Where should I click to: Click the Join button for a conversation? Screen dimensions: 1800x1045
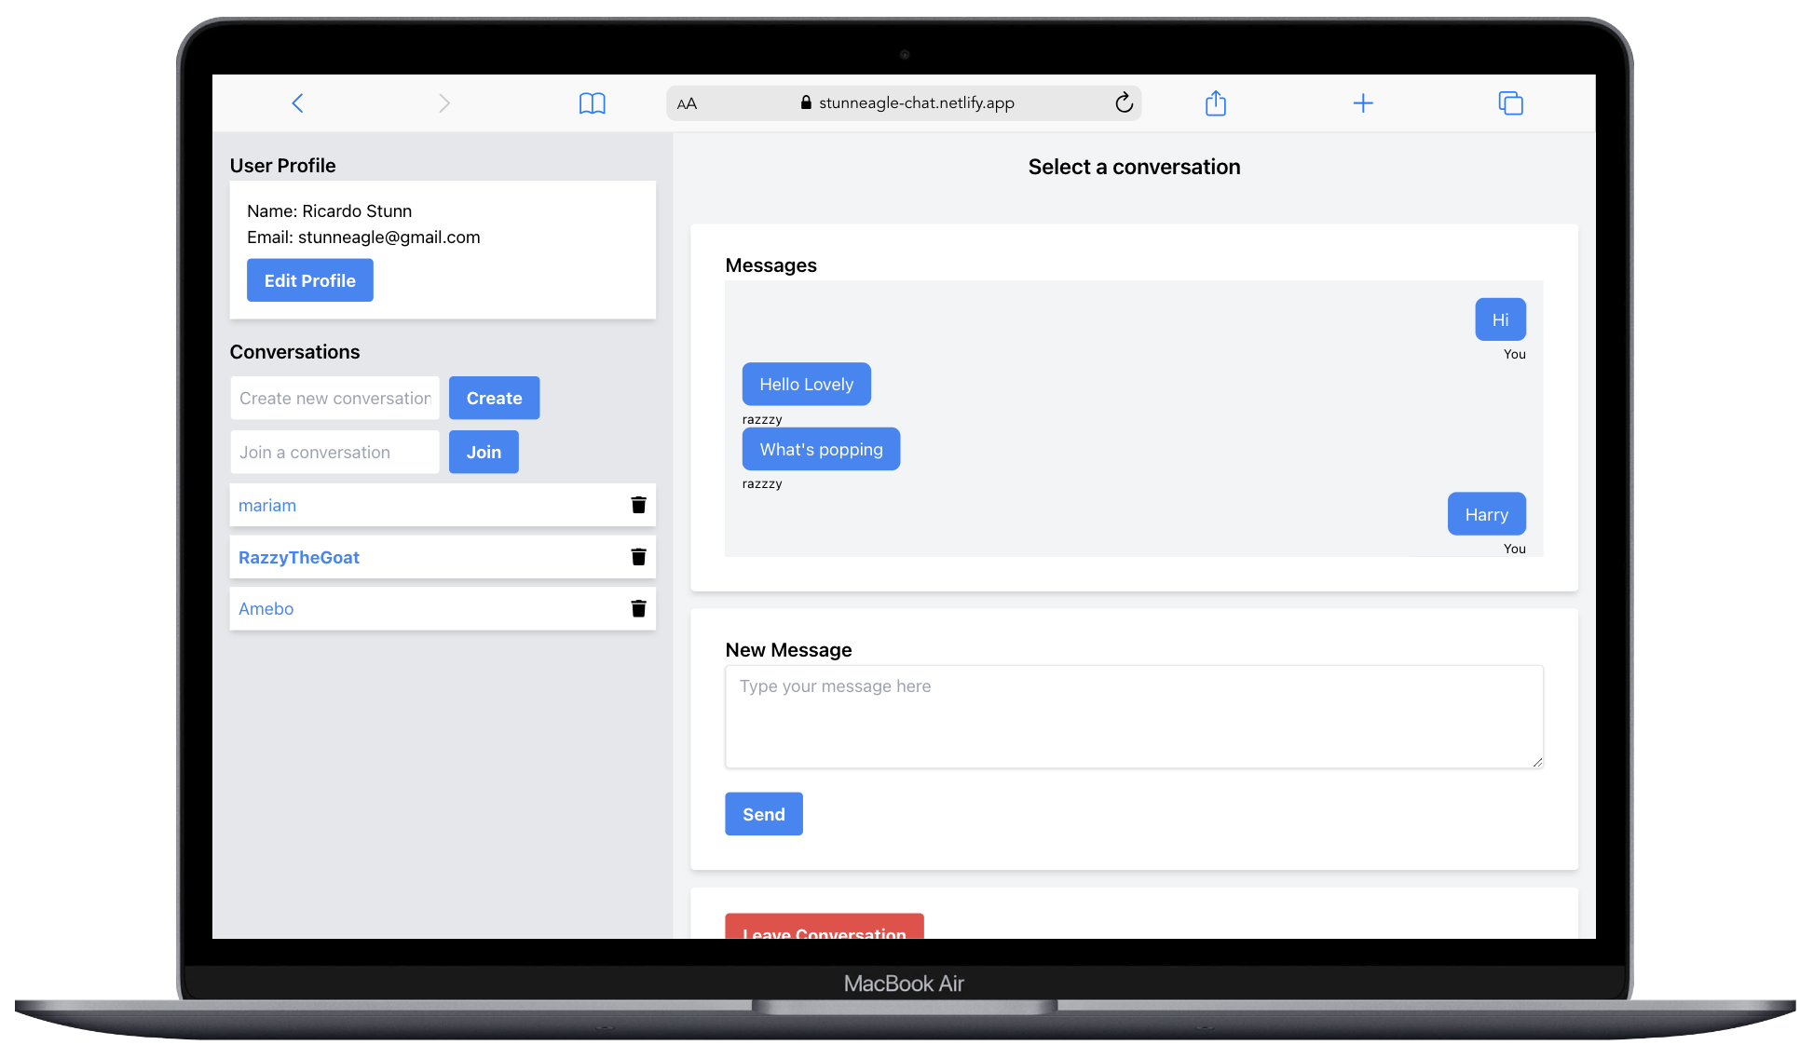(484, 452)
